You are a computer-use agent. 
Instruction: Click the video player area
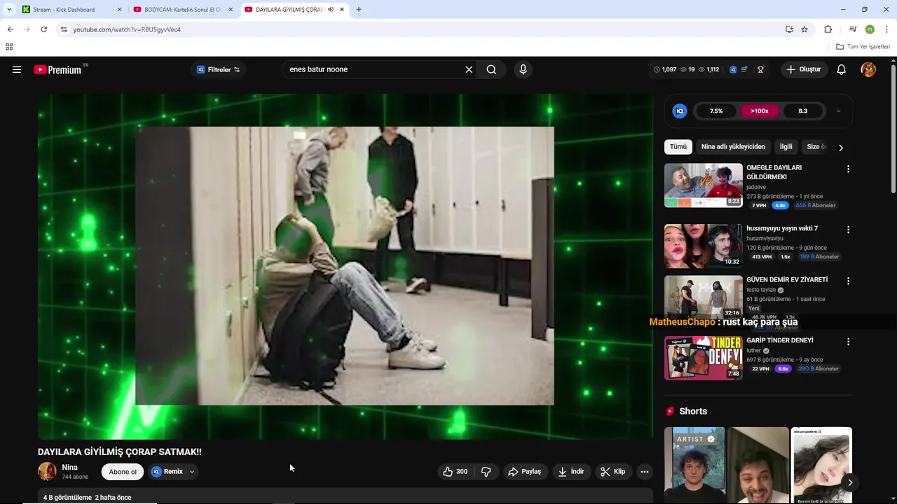[345, 266]
